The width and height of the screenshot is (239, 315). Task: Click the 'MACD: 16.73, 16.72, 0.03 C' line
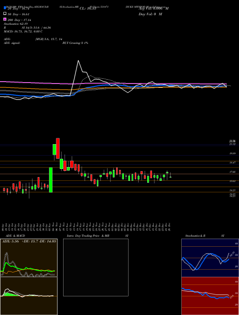pyautogui.click(x=23, y=31)
